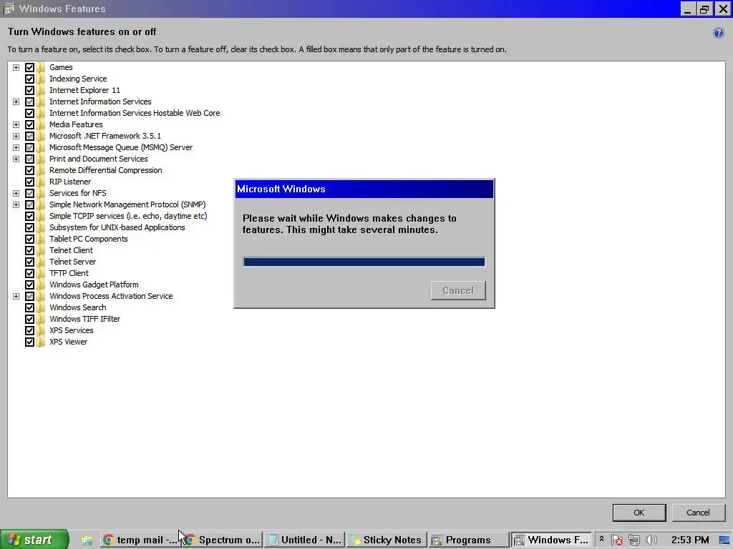Switch to Untitled Notepad taskbar item
733x549 pixels.
click(305, 540)
